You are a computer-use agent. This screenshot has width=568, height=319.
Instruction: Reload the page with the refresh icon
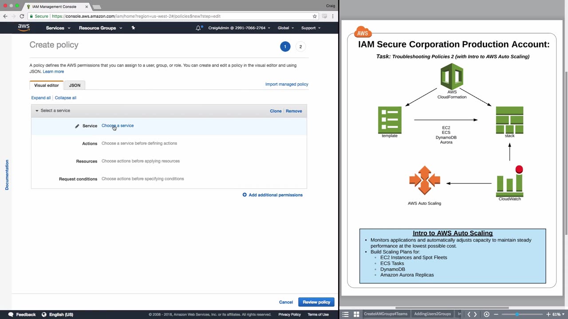(x=21, y=16)
